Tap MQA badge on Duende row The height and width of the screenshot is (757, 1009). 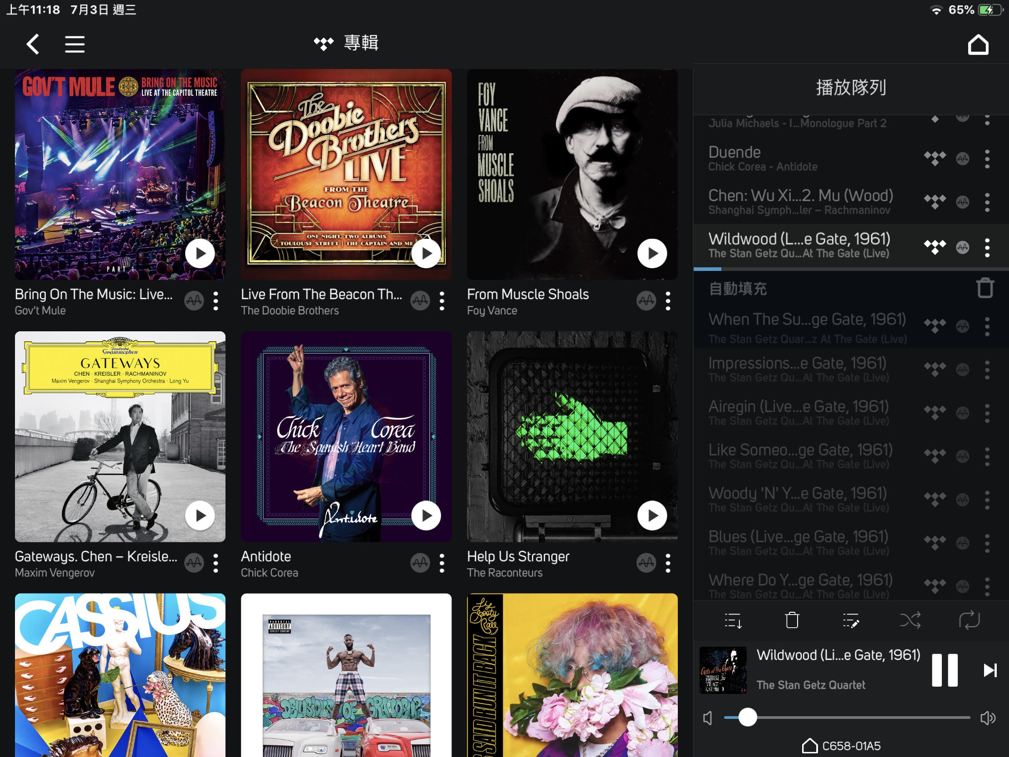[962, 159]
